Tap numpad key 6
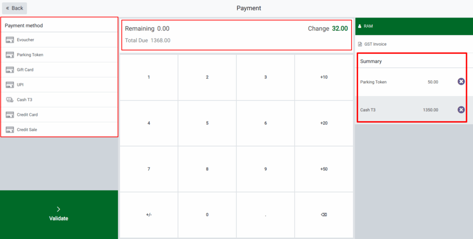This screenshot has width=473, height=239. coord(266,123)
